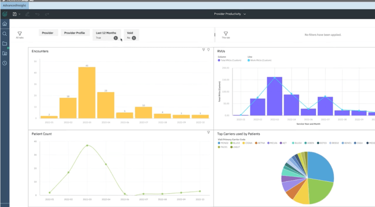Screen dimensions: 375x207
Task: Select the AIBEN legend item
Action: (309, 143)
